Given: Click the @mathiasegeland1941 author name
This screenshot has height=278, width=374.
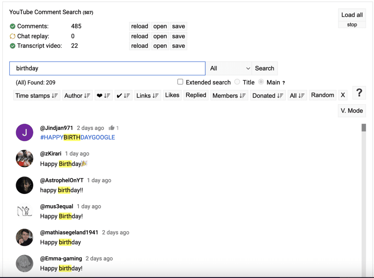Looking at the screenshot, I should click(x=69, y=232).
